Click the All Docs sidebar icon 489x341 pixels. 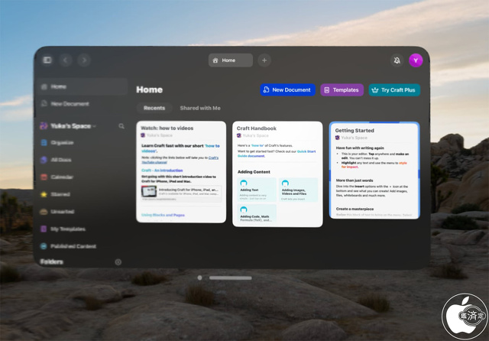point(44,160)
